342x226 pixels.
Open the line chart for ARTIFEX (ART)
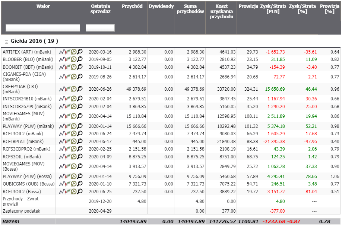[x=62, y=52]
